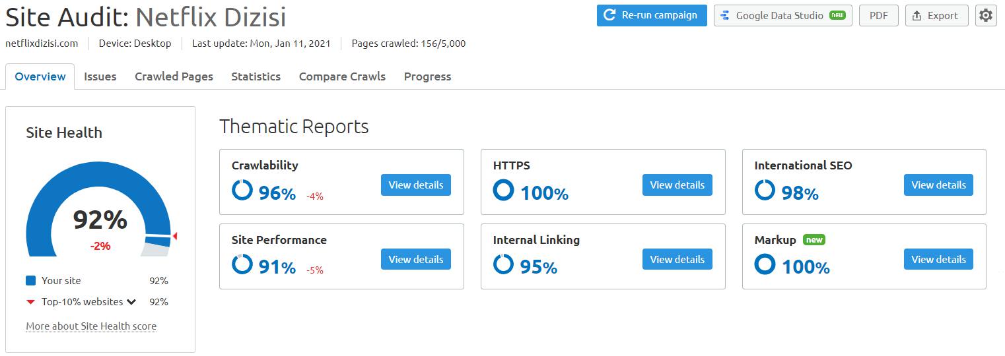The width and height of the screenshot is (1005, 356).
Task: View details for International SEO report
Action: click(939, 185)
